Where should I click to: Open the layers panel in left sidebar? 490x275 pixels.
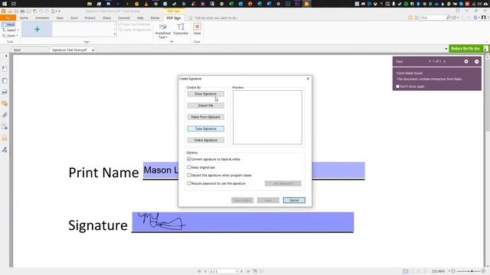click(x=5, y=92)
